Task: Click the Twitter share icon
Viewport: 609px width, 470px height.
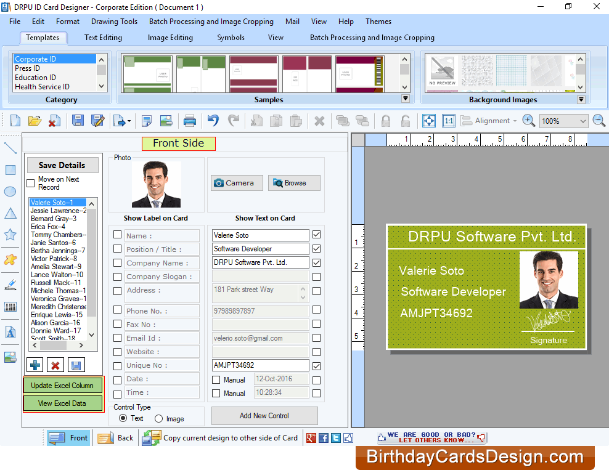Action: click(336, 438)
